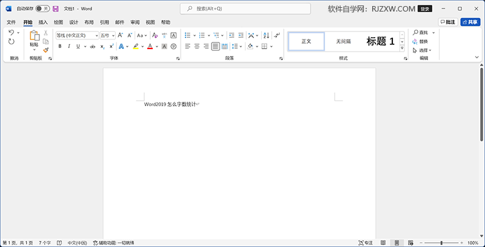Image resolution: width=485 pixels, height=247 pixels.
Task: Click the Redo icon
Action: point(12,42)
